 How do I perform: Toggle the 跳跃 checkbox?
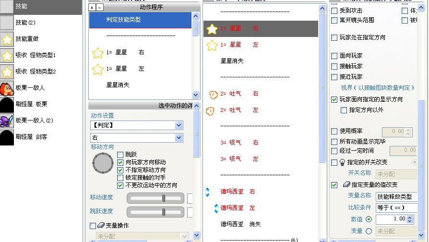pos(120,155)
